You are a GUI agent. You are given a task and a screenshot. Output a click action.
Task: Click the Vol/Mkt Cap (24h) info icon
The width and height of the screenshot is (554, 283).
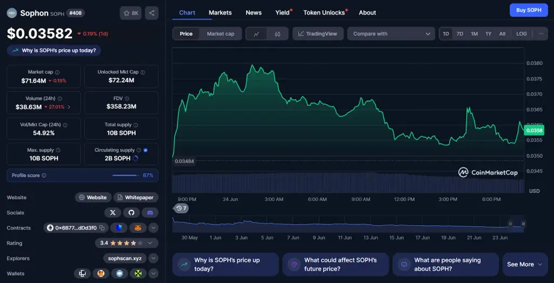coord(65,125)
